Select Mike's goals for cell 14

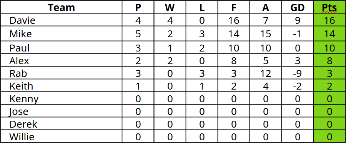click(x=234, y=34)
